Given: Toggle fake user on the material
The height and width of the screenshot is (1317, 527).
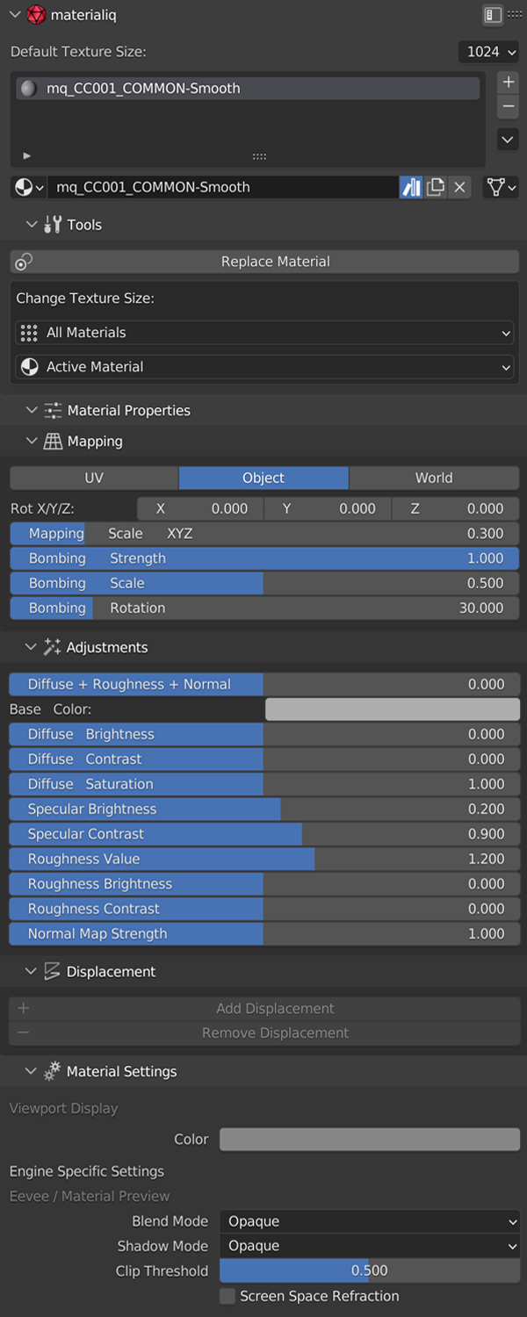Looking at the screenshot, I should pos(411,187).
